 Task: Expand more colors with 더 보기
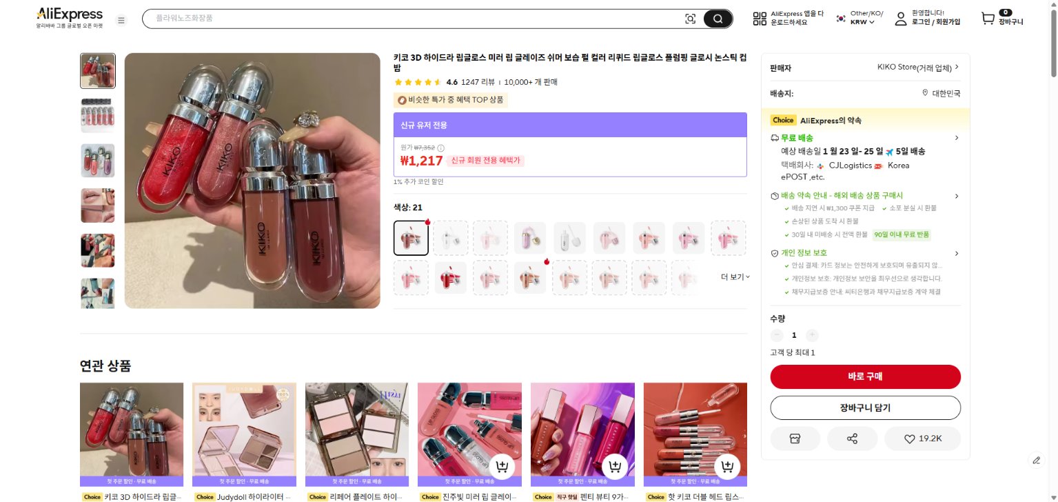click(x=735, y=277)
